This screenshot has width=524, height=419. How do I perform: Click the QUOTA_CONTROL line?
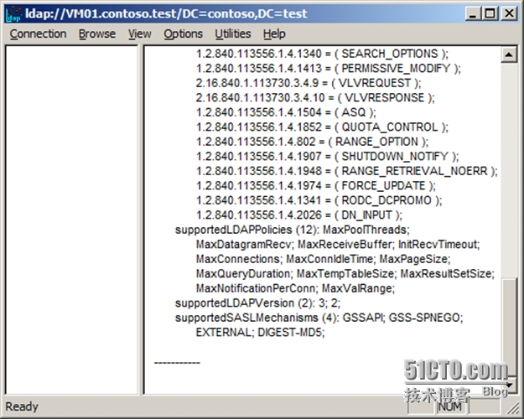tap(322, 127)
